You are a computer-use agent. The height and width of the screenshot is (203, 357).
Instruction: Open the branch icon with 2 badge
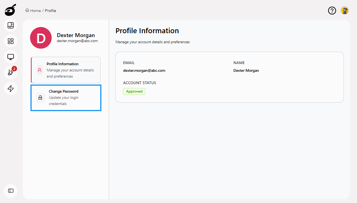coord(11,73)
